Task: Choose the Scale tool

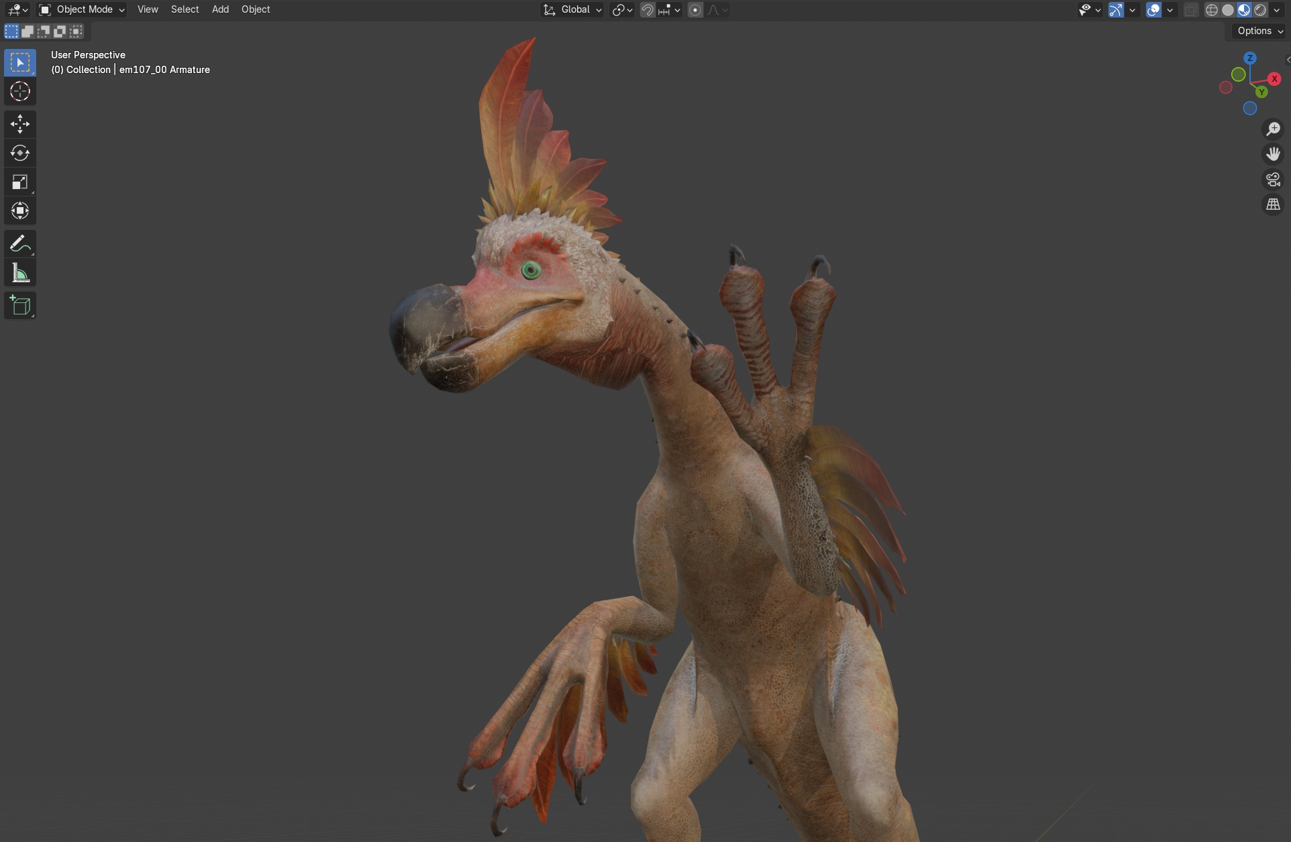Action: pyautogui.click(x=19, y=182)
